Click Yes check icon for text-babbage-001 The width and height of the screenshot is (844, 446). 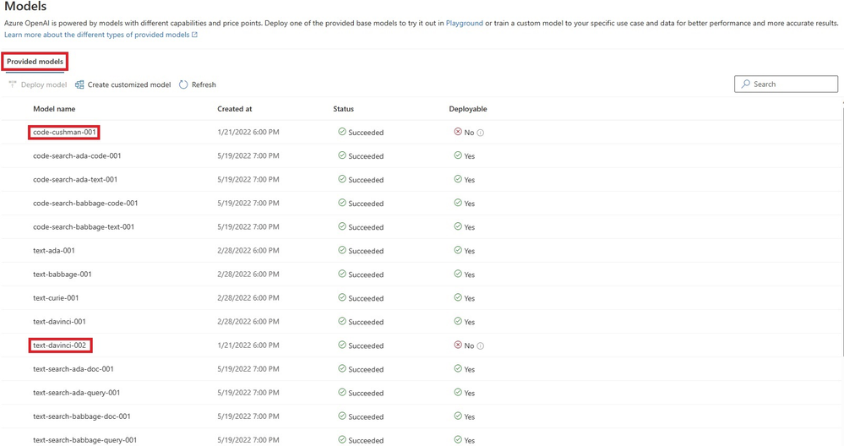coord(458,274)
